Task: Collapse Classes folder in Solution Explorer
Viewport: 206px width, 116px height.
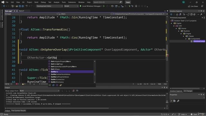Action: click(x=184, y=36)
